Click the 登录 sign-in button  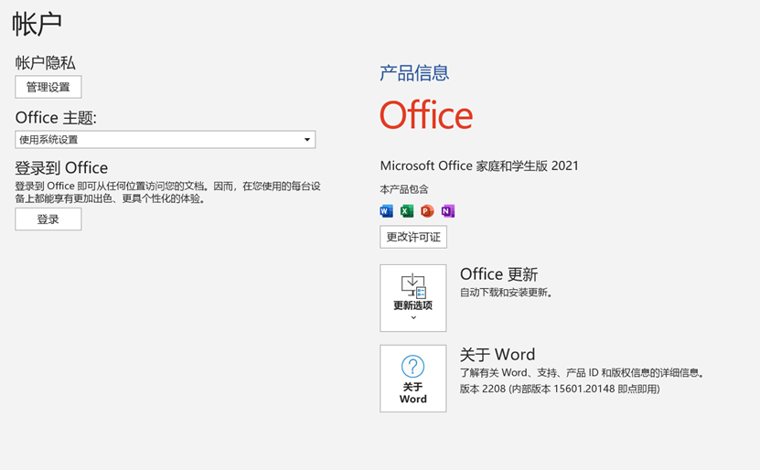pos(48,219)
